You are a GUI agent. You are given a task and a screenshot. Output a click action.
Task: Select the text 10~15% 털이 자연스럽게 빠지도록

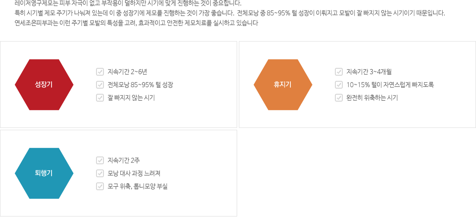pos(390,85)
